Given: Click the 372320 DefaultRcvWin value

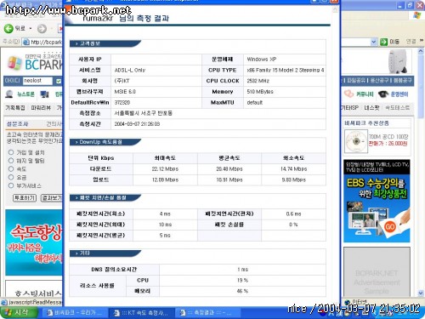Looking at the screenshot, I should [122, 102].
